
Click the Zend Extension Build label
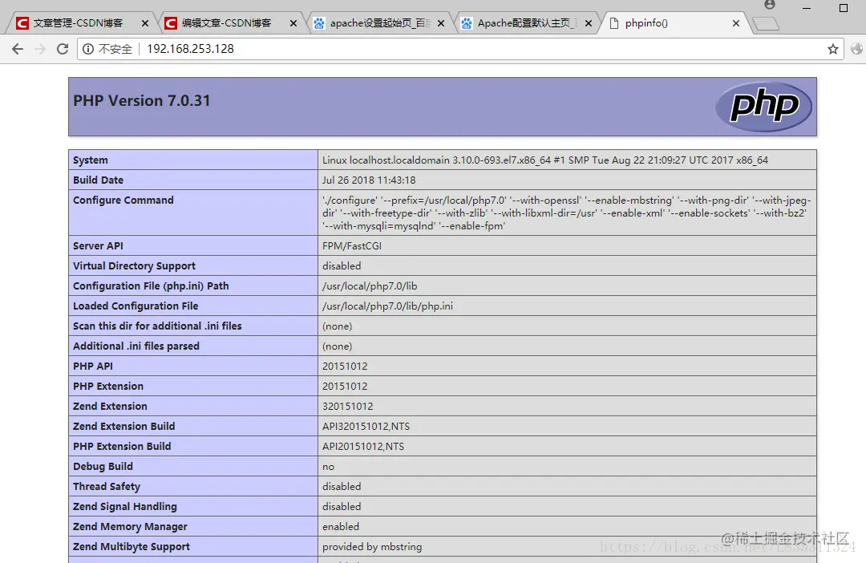(123, 427)
